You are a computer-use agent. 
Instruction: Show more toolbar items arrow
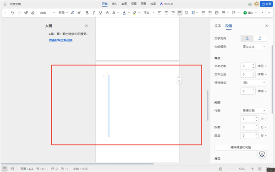point(262,13)
